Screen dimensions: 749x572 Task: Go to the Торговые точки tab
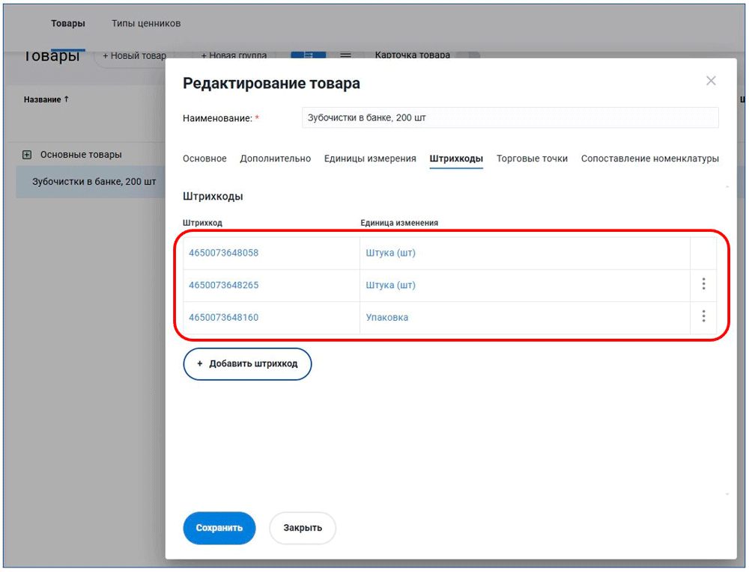click(532, 159)
